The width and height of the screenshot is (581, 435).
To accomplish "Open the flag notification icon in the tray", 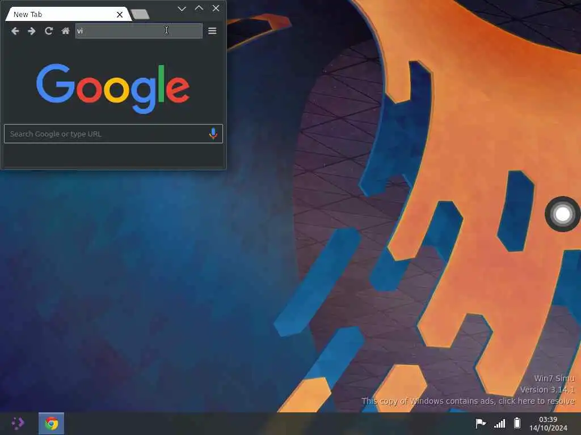I will 481,423.
